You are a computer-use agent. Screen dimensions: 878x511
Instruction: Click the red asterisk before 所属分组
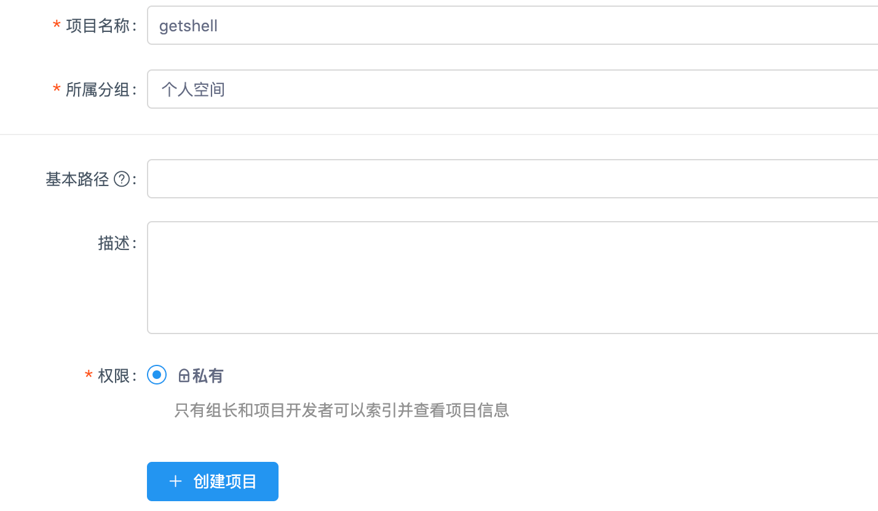[56, 89]
